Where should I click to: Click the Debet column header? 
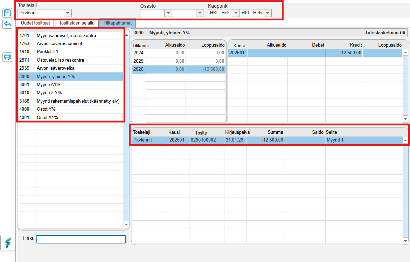(318, 45)
